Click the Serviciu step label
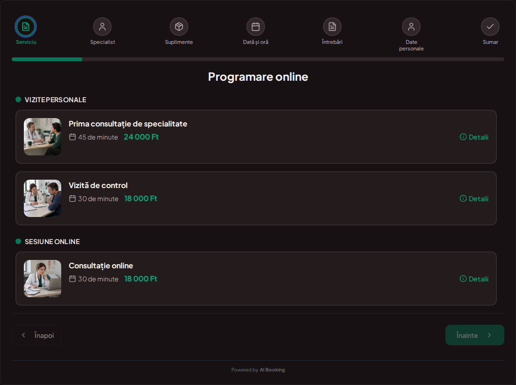 tap(26, 42)
